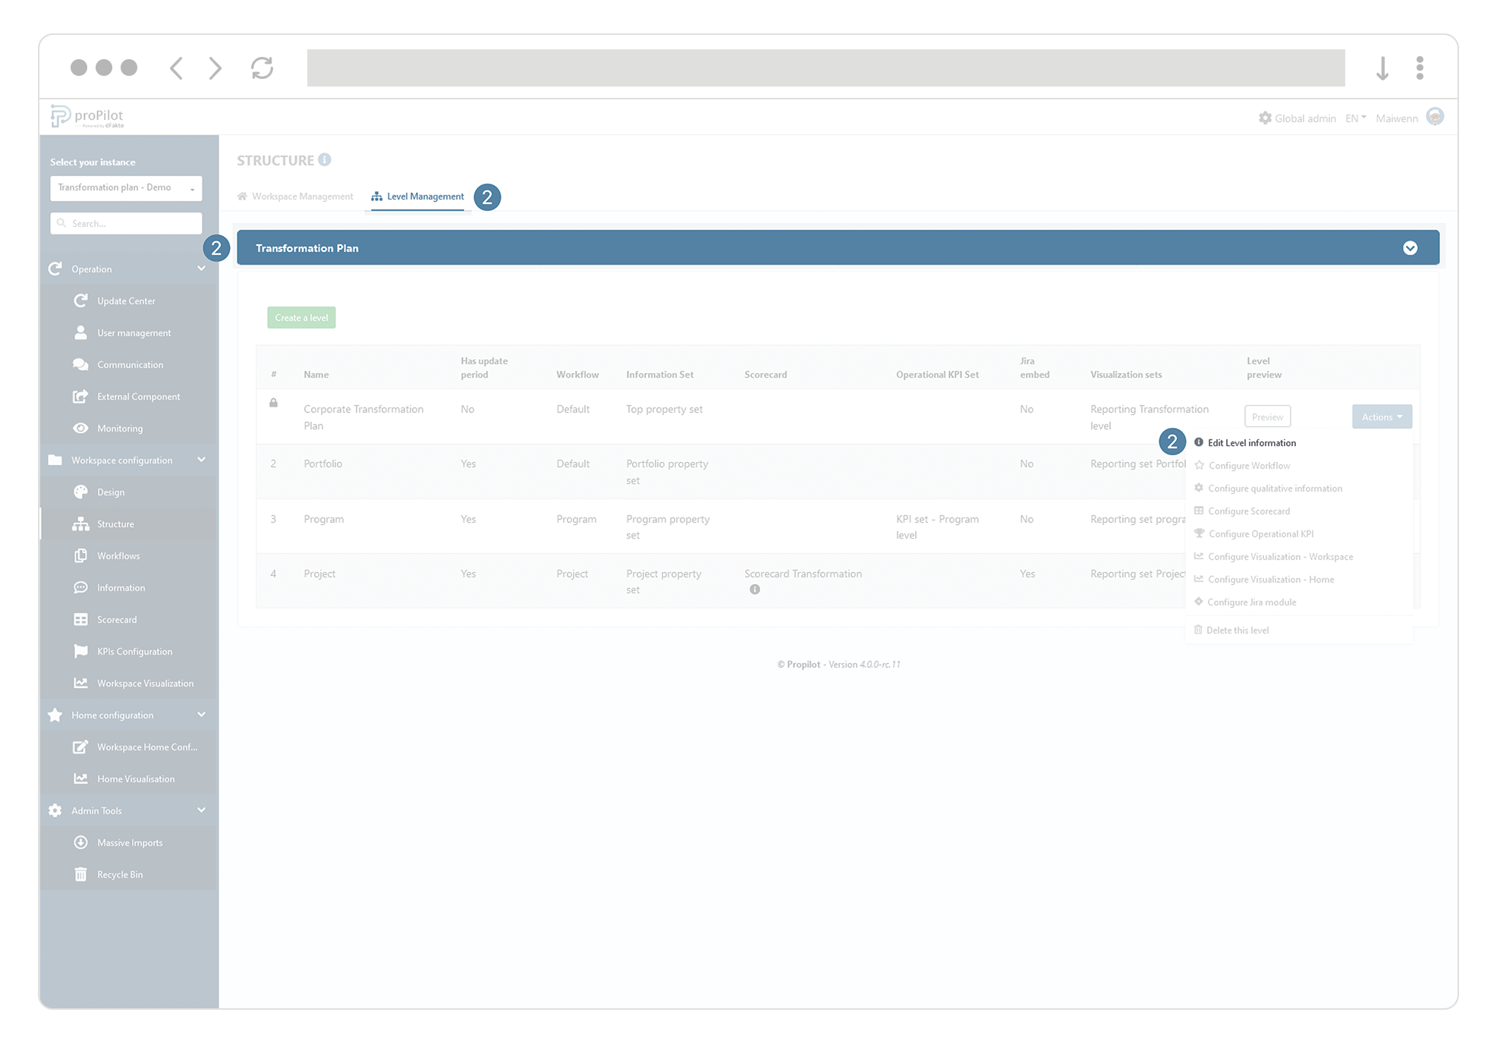The width and height of the screenshot is (1497, 1050).
Task: Click the browser reload icon
Action: [263, 68]
